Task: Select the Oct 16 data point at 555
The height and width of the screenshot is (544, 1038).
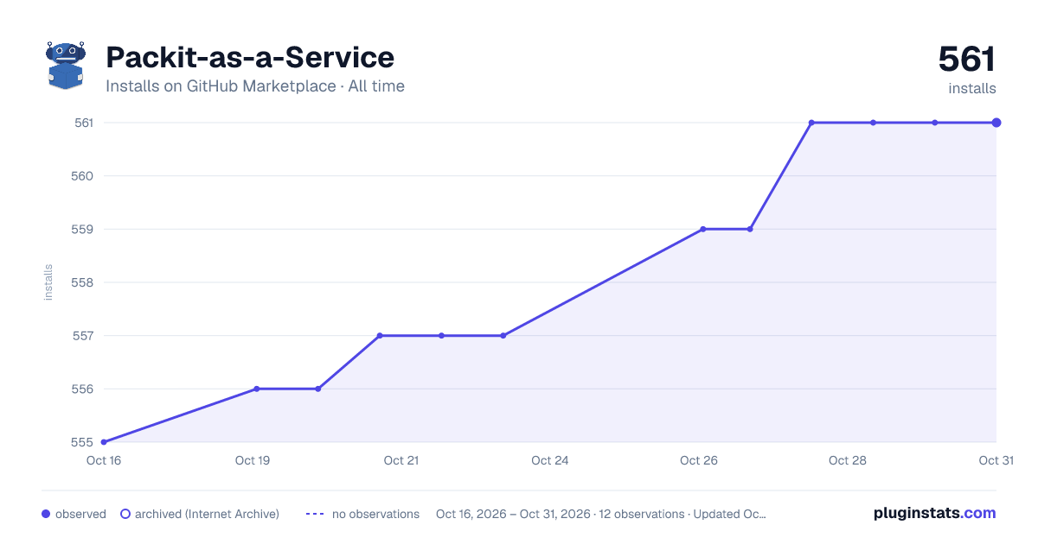Action: (x=104, y=442)
